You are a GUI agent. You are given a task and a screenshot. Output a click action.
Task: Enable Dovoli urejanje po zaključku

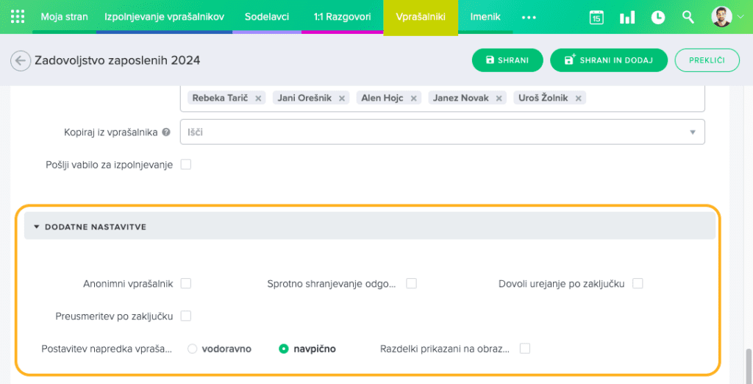(x=638, y=283)
